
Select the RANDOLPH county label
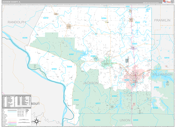click(x=17, y=22)
